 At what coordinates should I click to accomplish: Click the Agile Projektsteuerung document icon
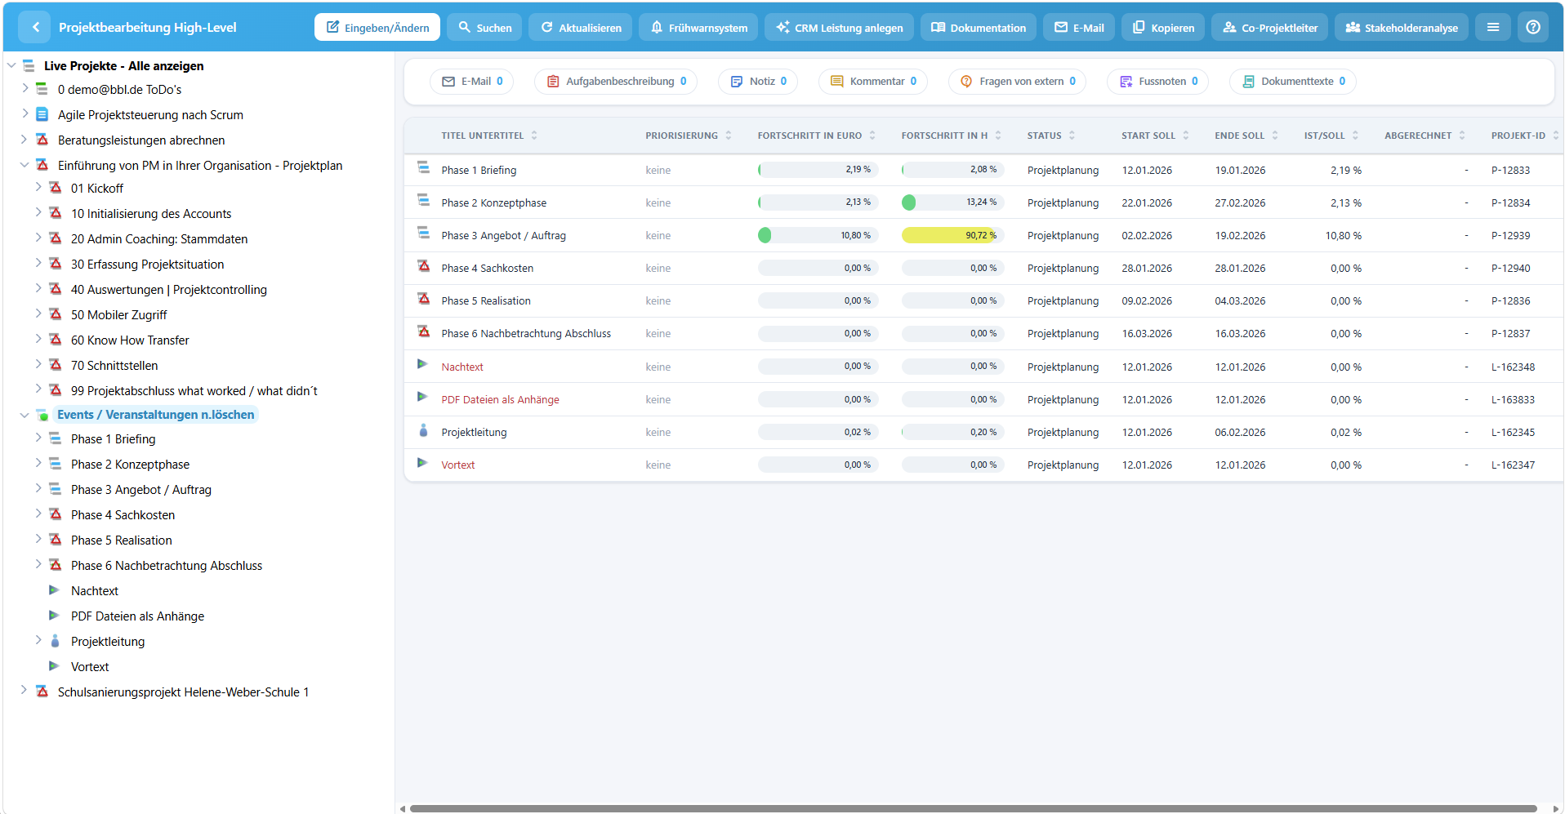[42, 114]
